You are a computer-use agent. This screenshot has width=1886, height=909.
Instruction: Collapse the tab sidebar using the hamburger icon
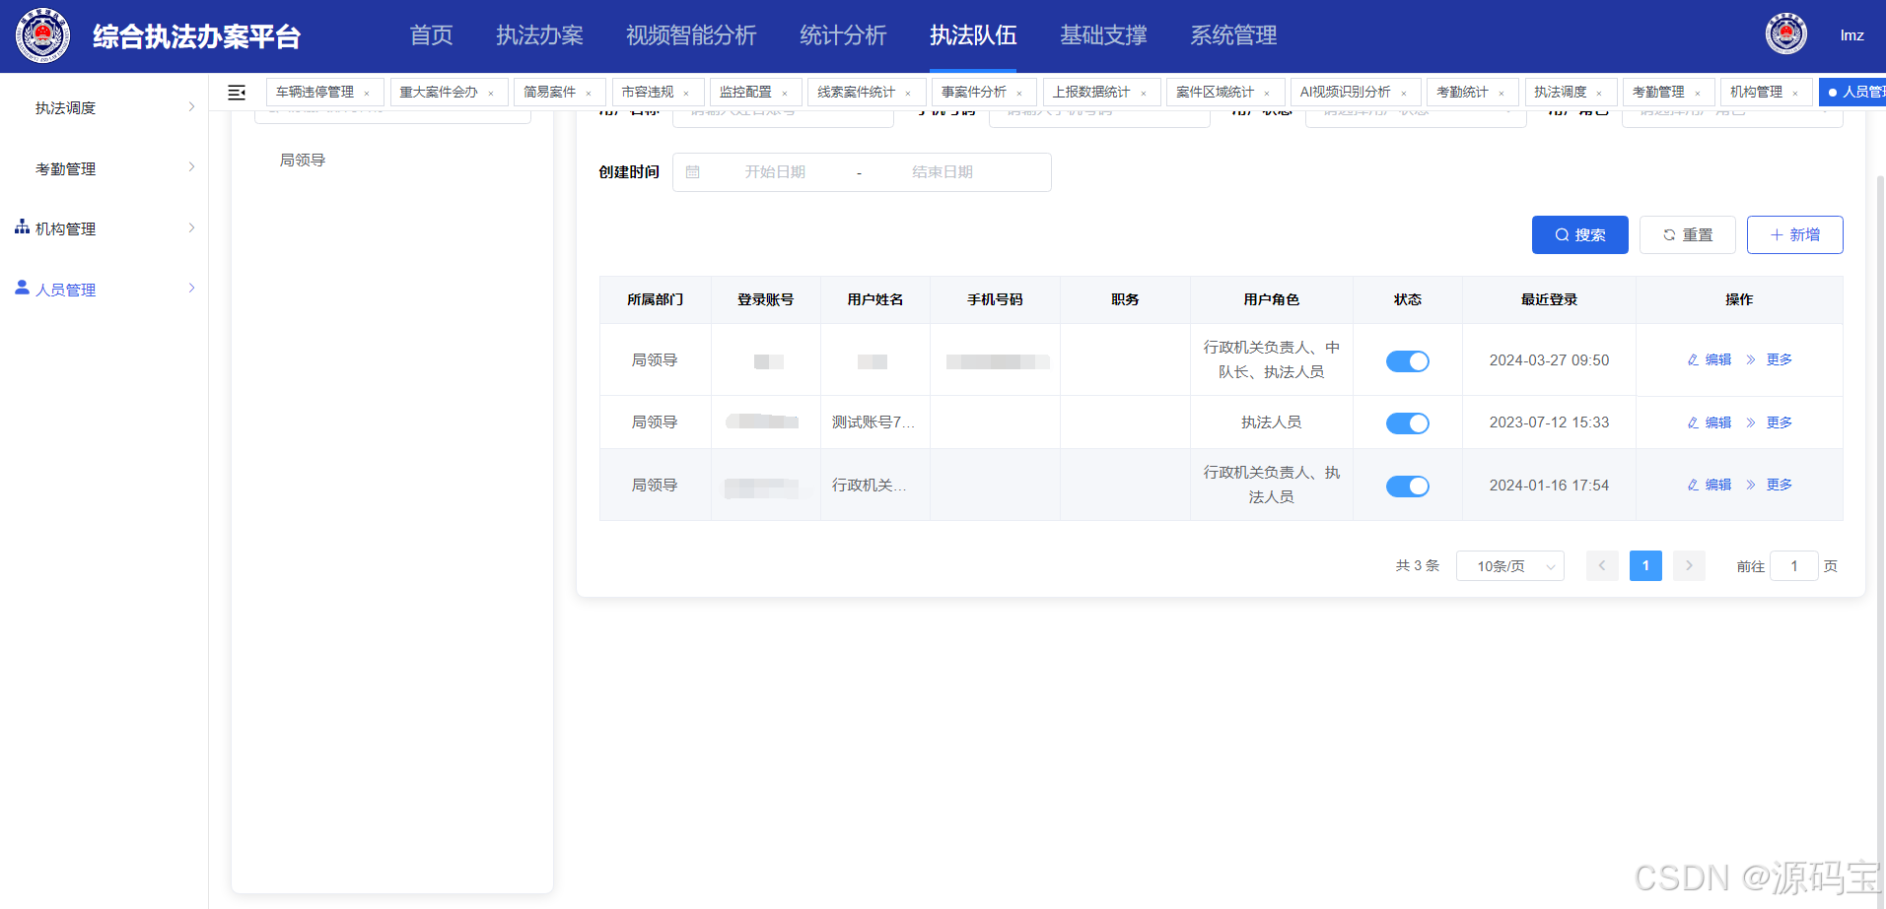[x=237, y=92]
